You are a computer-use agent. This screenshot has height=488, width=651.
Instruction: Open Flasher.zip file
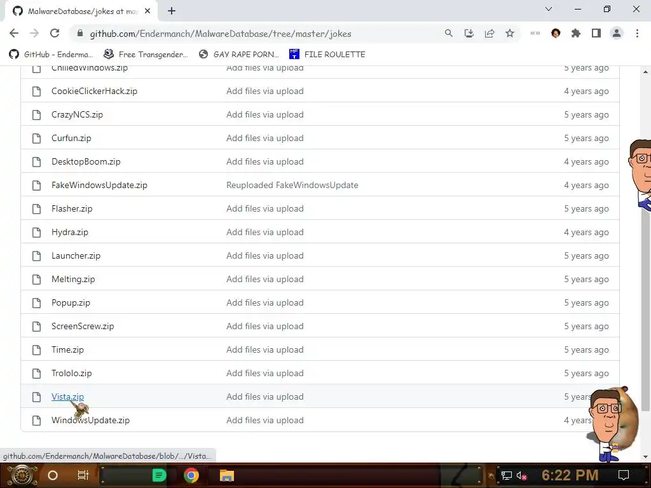[x=72, y=208]
